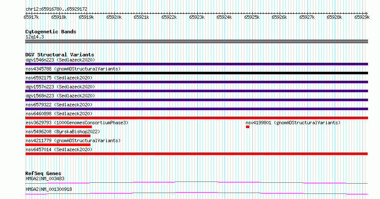Screen dimensions: 380x199
Task: Click the 65919k ruler tick label
Action: point(86,17)
